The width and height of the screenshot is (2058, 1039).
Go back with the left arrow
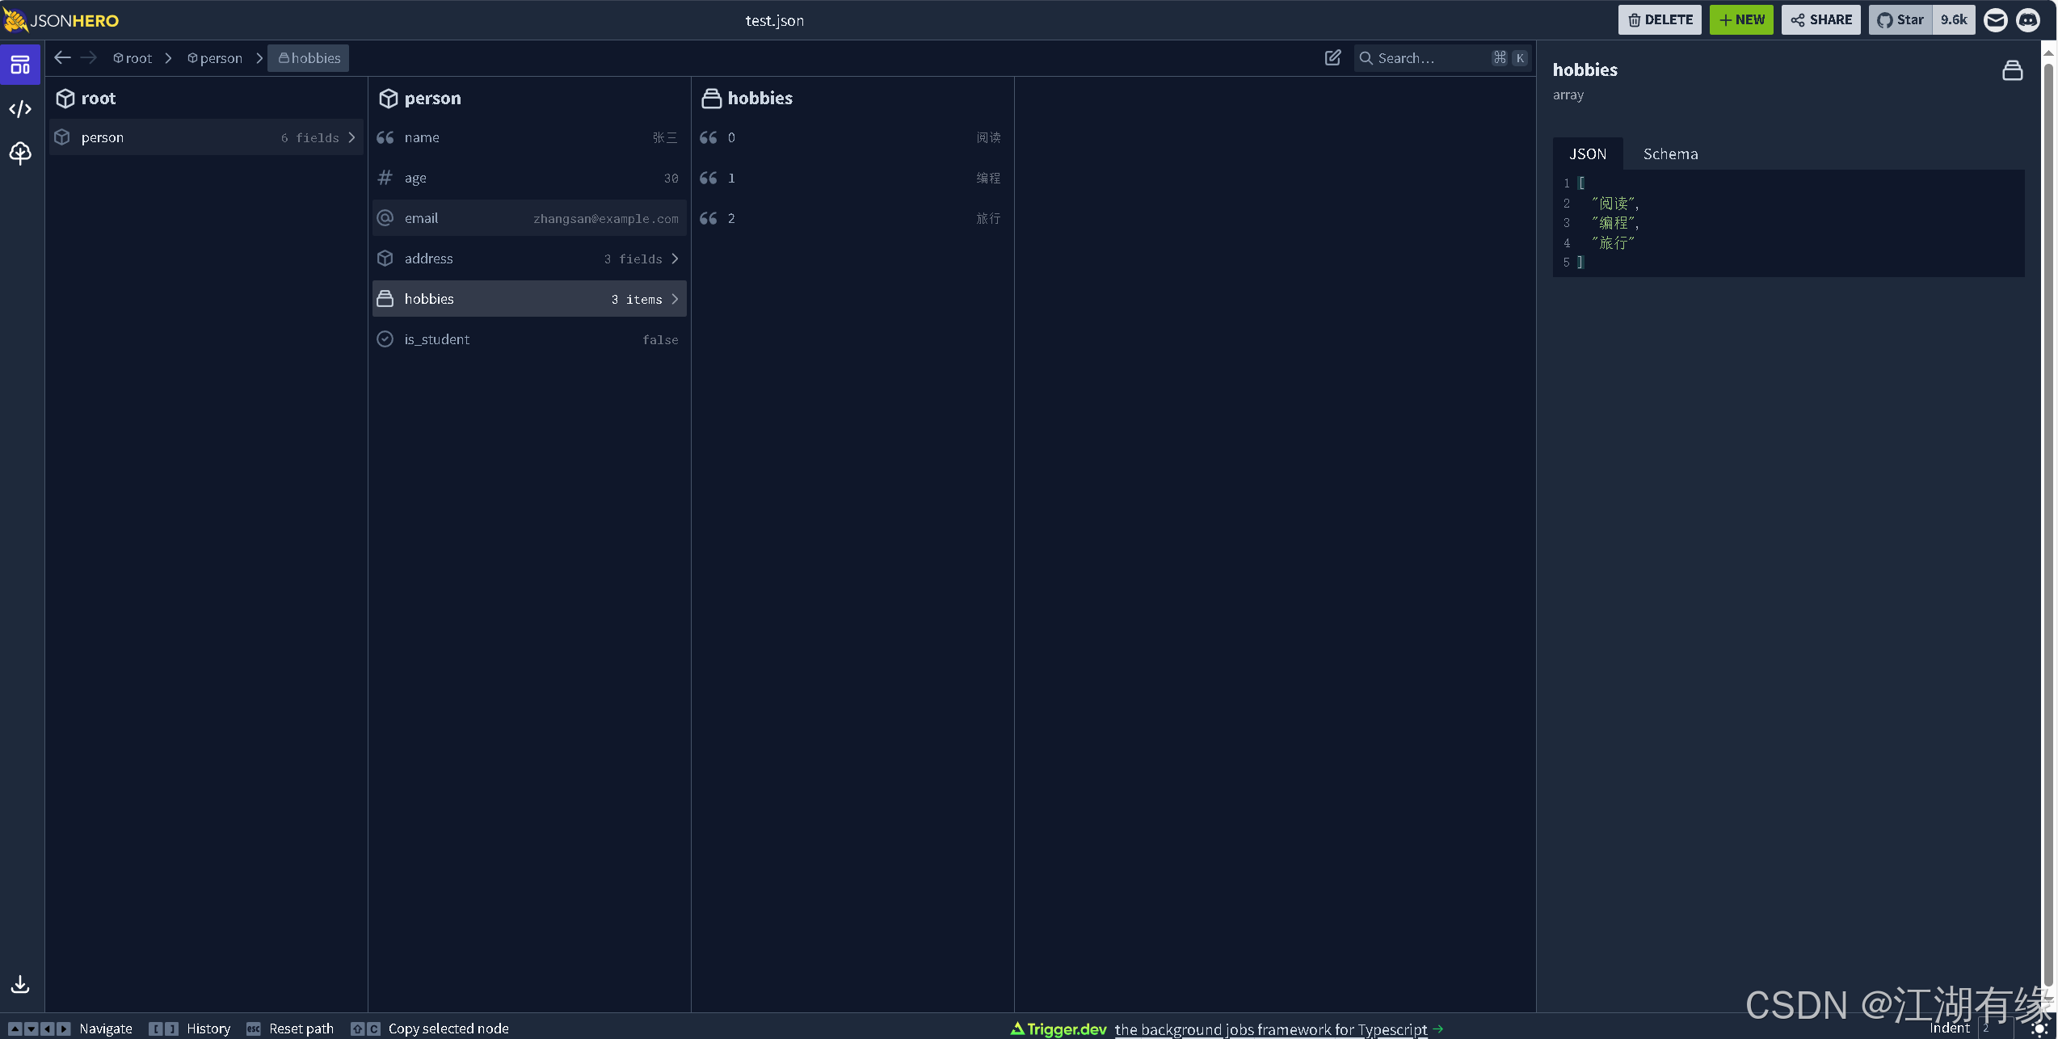[62, 58]
